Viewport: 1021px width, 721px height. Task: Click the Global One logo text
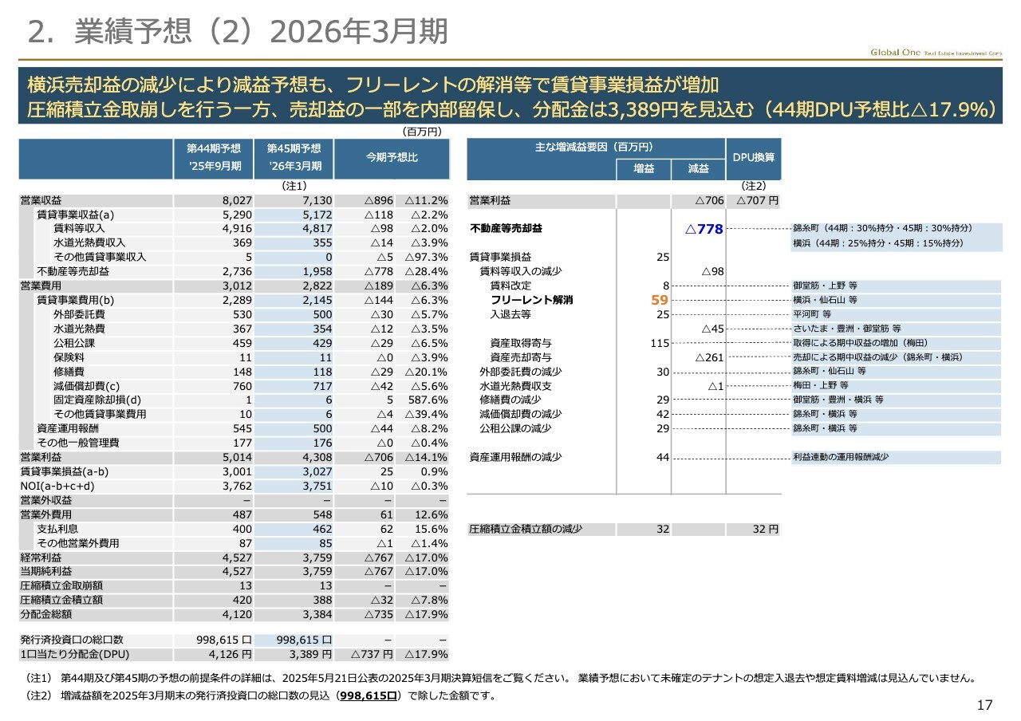click(x=936, y=53)
